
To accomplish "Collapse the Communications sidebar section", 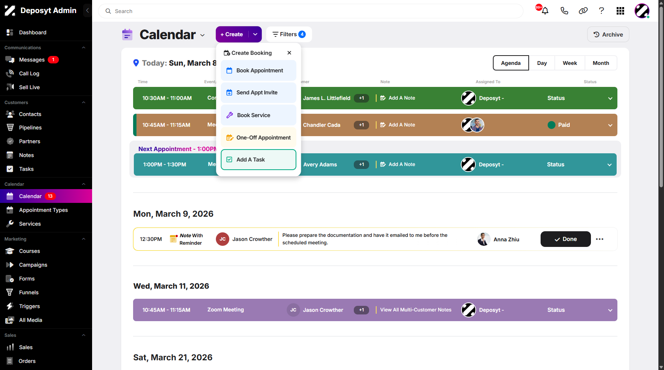I will [x=84, y=48].
